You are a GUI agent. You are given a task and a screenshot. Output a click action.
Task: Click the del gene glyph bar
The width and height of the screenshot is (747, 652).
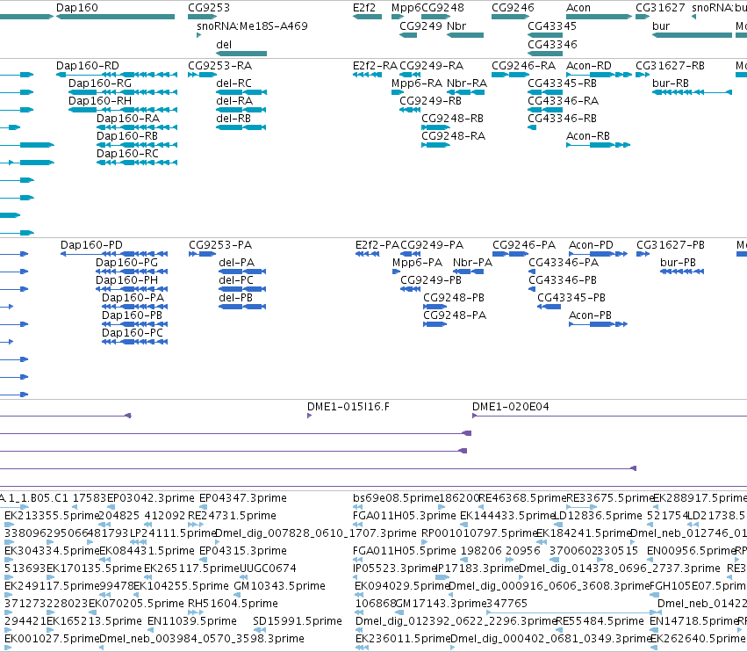tap(241, 54)
